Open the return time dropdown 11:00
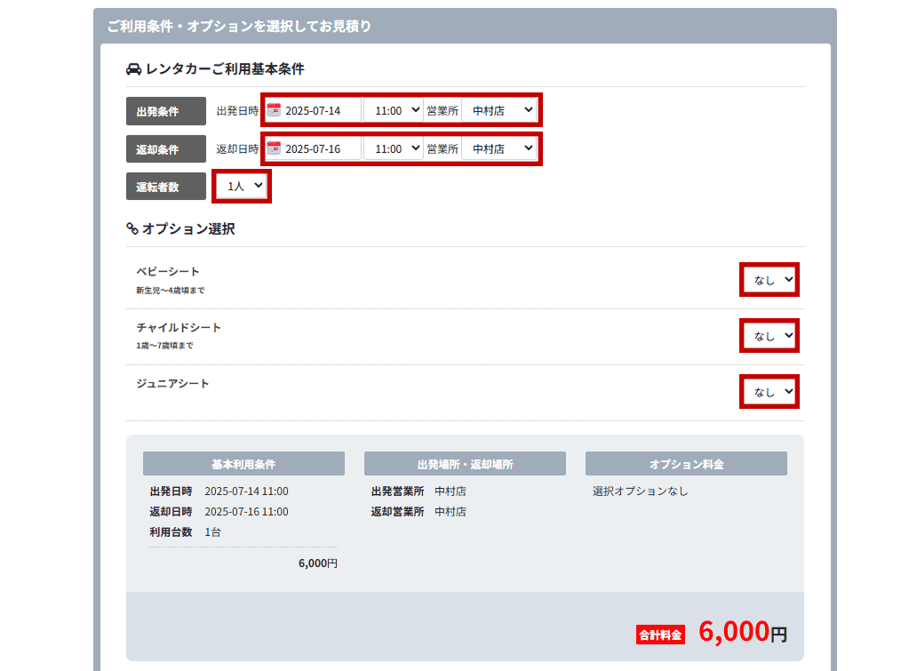 394,149
